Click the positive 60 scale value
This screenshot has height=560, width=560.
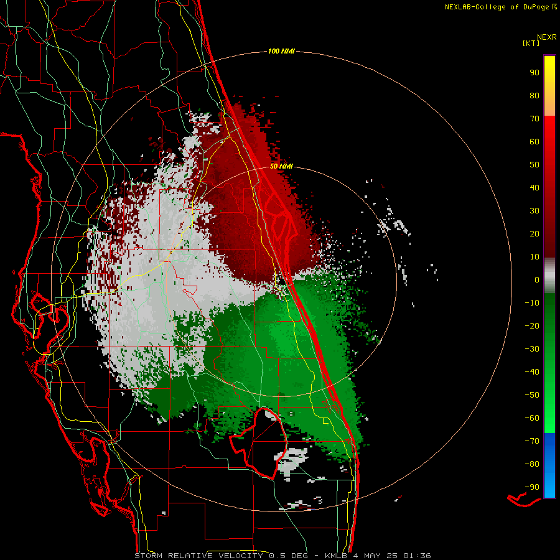coord(534,141)
